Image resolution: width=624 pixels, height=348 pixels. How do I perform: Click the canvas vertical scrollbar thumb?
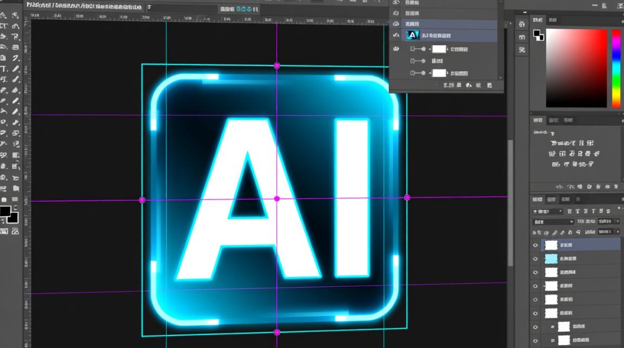[510, 203]
